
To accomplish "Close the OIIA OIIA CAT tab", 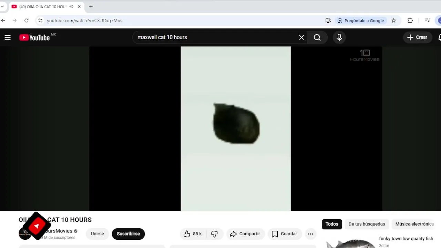I will pos(79,7).
